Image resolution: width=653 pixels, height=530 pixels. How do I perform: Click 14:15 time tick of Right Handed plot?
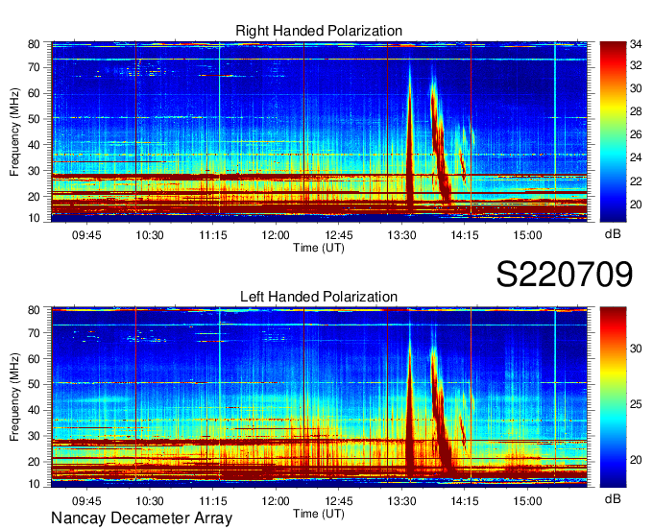click(x=465, y=235)
